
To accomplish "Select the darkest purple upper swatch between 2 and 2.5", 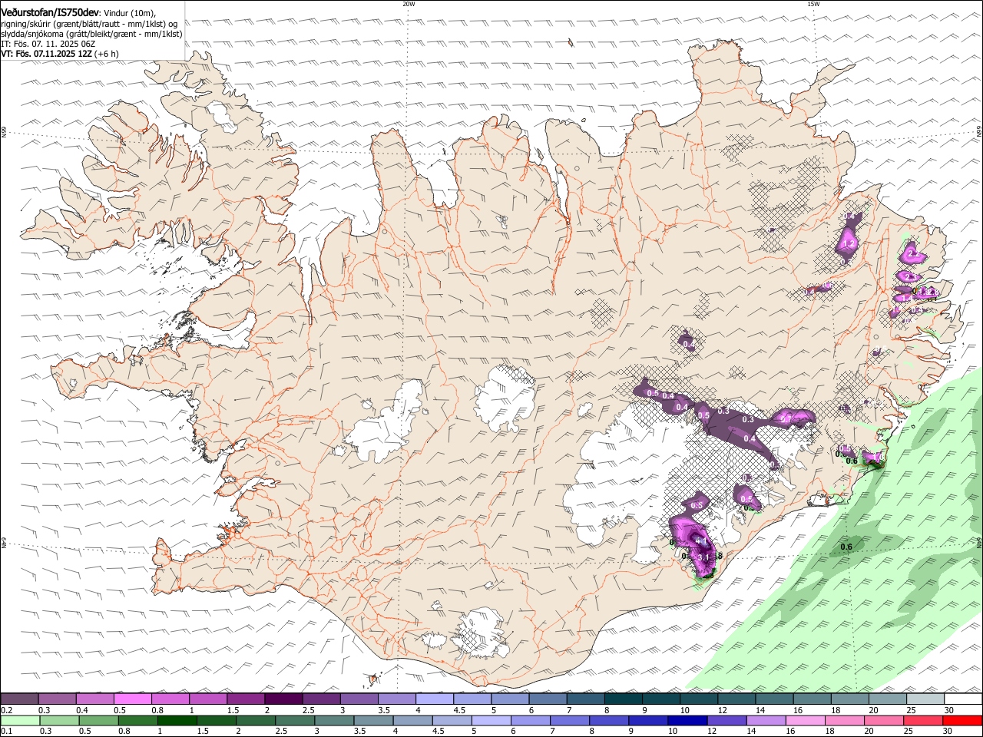I will [x=283, y=699].
